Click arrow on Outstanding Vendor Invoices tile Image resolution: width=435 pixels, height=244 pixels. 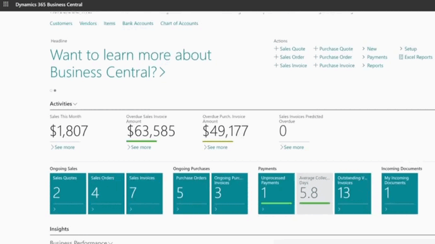pos(339,209)
